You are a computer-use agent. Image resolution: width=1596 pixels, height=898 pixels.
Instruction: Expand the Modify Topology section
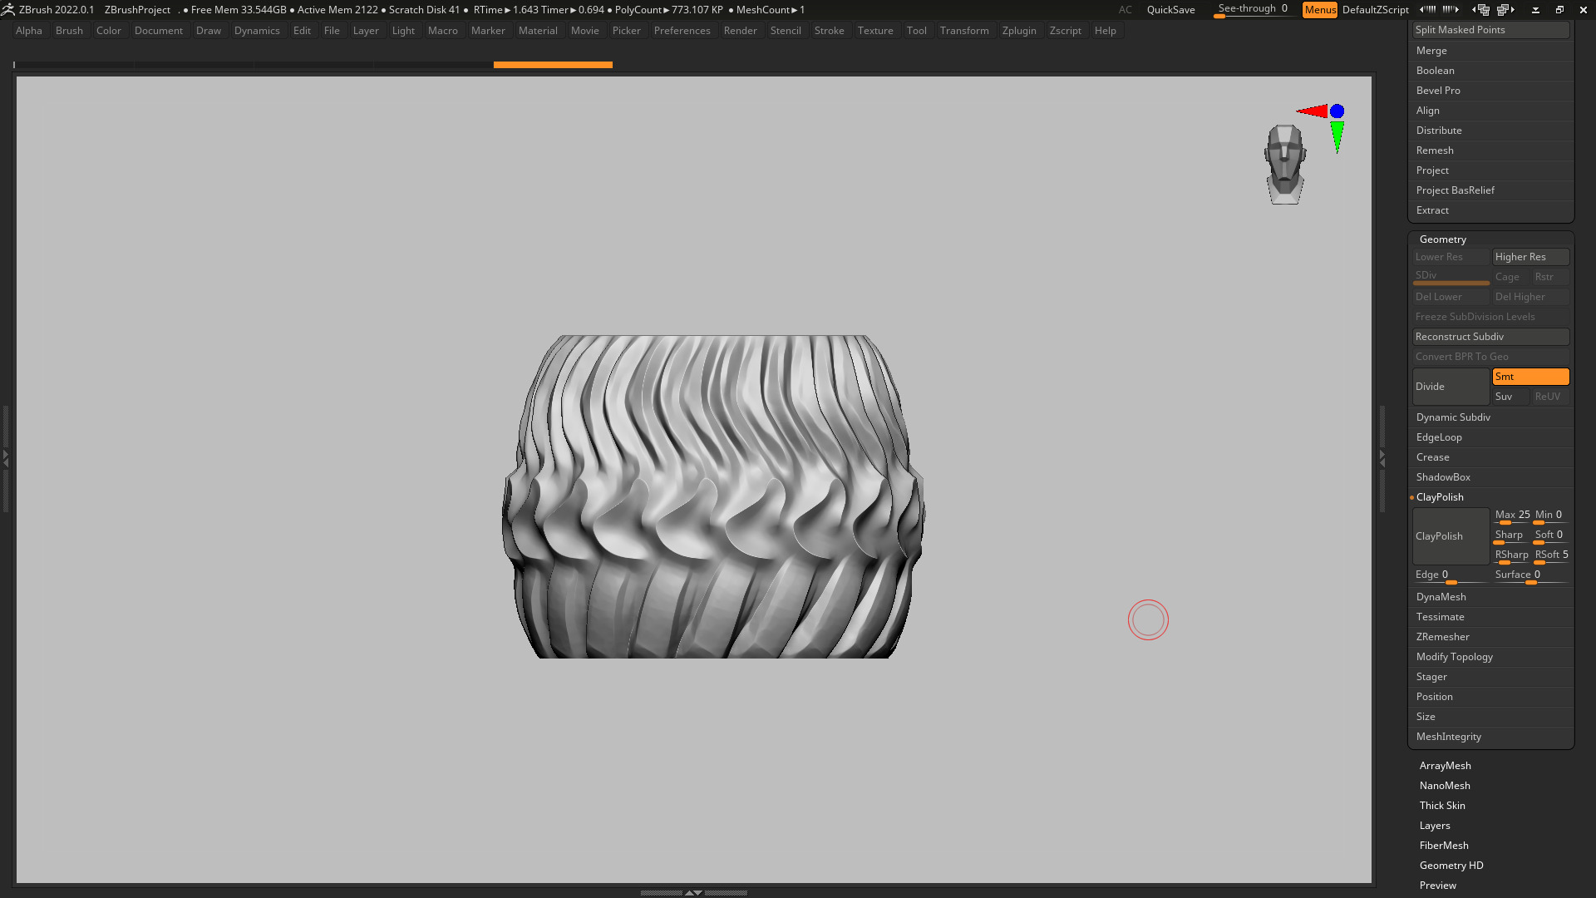[x=1454, y=657]
